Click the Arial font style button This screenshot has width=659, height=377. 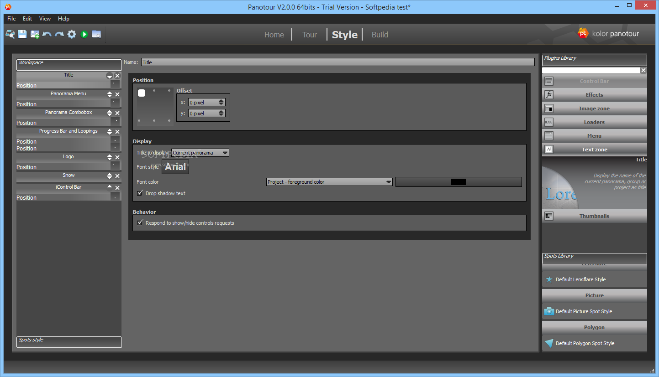(175, 167)
